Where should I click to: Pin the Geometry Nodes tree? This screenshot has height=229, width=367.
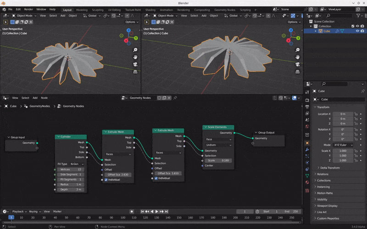(x=174, y=98)
